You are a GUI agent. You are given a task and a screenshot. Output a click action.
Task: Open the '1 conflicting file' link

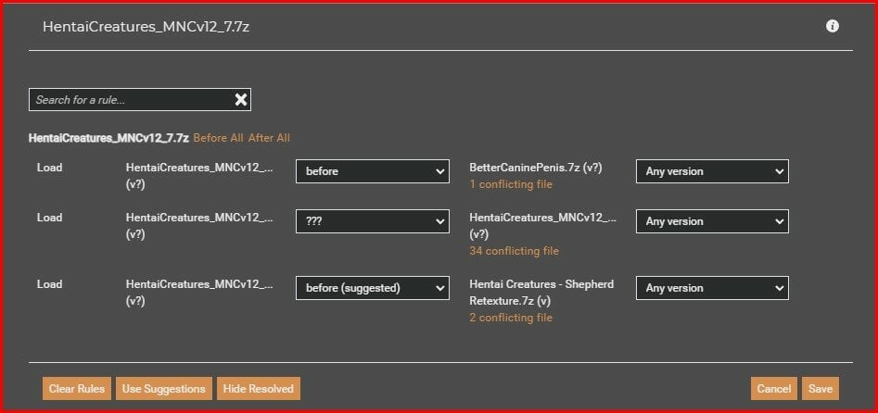511,184
